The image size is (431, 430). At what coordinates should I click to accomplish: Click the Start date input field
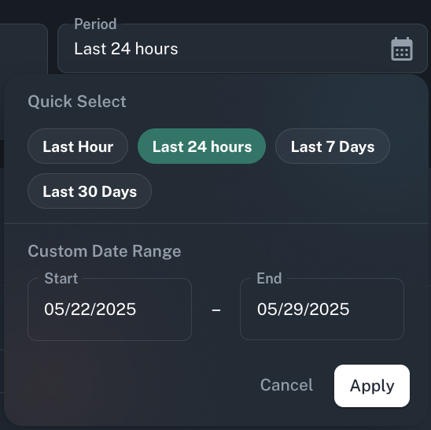[x=109, y=310]
